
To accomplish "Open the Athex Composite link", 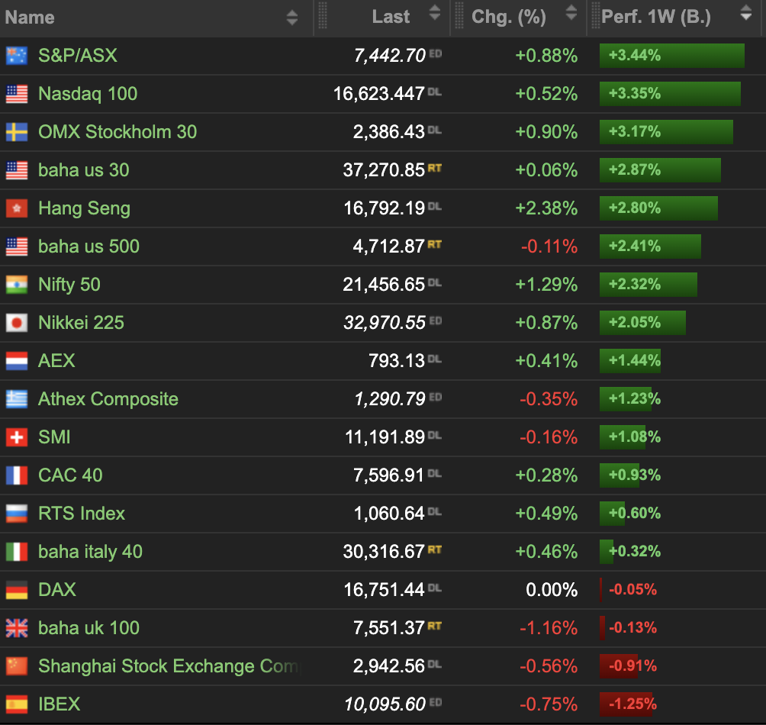I will point(108,398).
